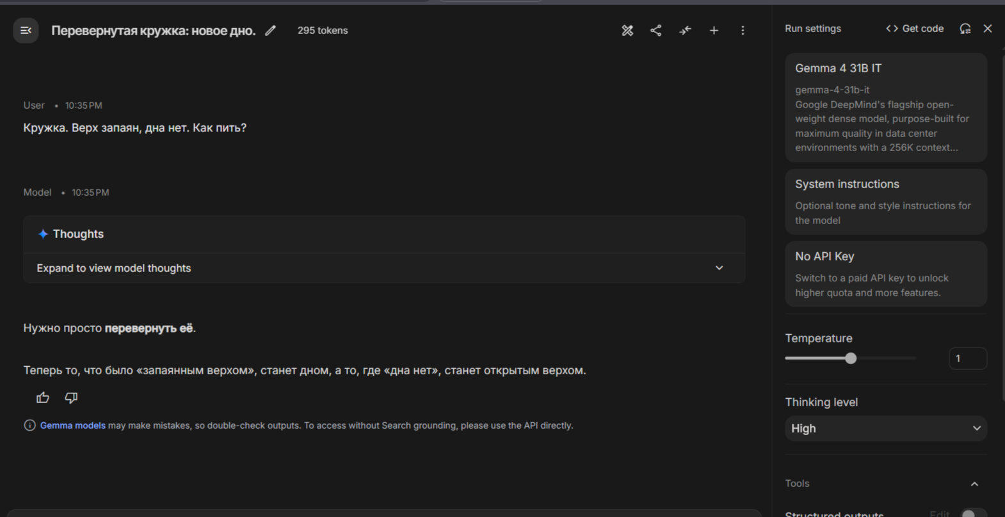This screenshot has width=1005, height=517.
Task: Open the System instructions card
Action: click(x=886, y=202)
